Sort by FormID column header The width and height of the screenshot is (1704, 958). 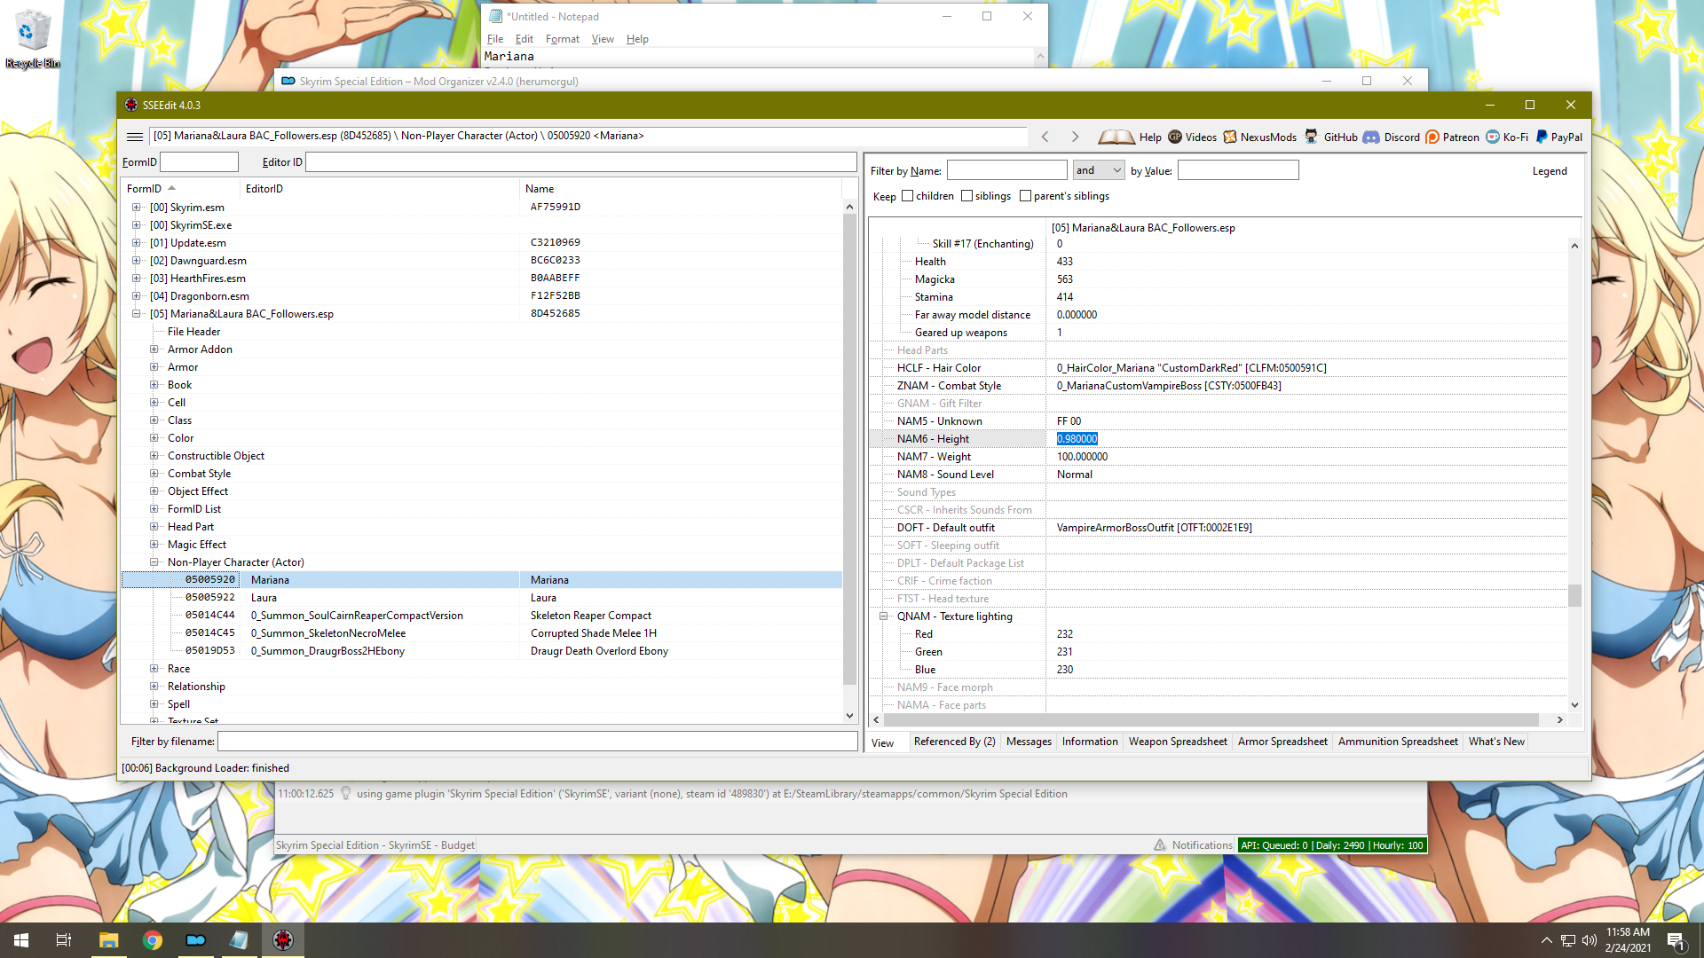pos(181,189)
